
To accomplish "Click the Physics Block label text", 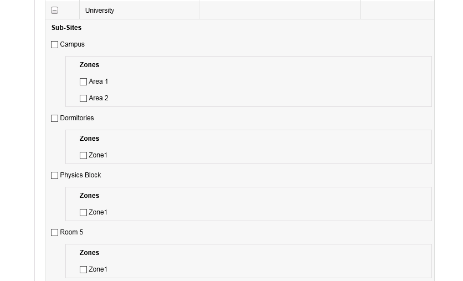I will click(81, 175).
